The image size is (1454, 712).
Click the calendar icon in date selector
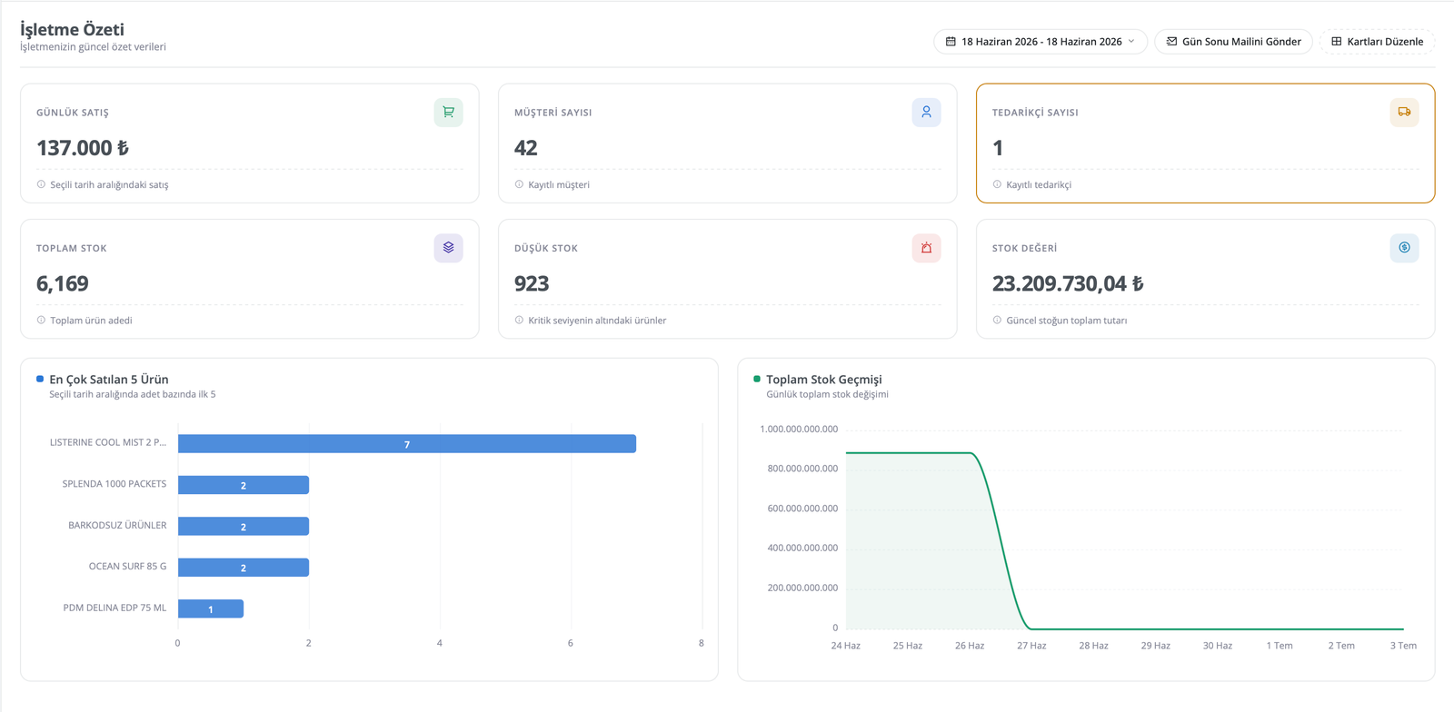point(951,42)
